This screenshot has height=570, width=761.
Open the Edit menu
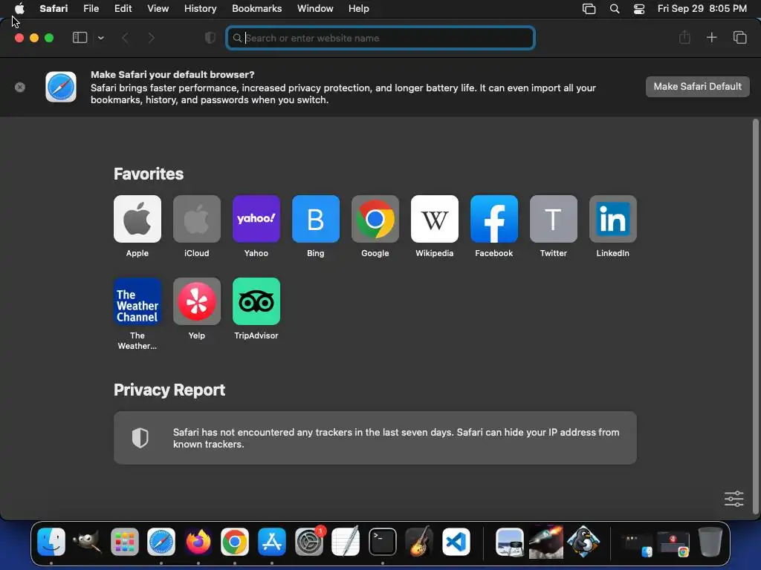coord(123,9)
